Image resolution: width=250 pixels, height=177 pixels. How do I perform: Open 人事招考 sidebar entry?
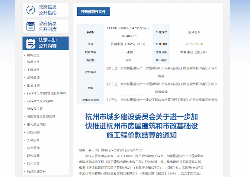point(33,140)
